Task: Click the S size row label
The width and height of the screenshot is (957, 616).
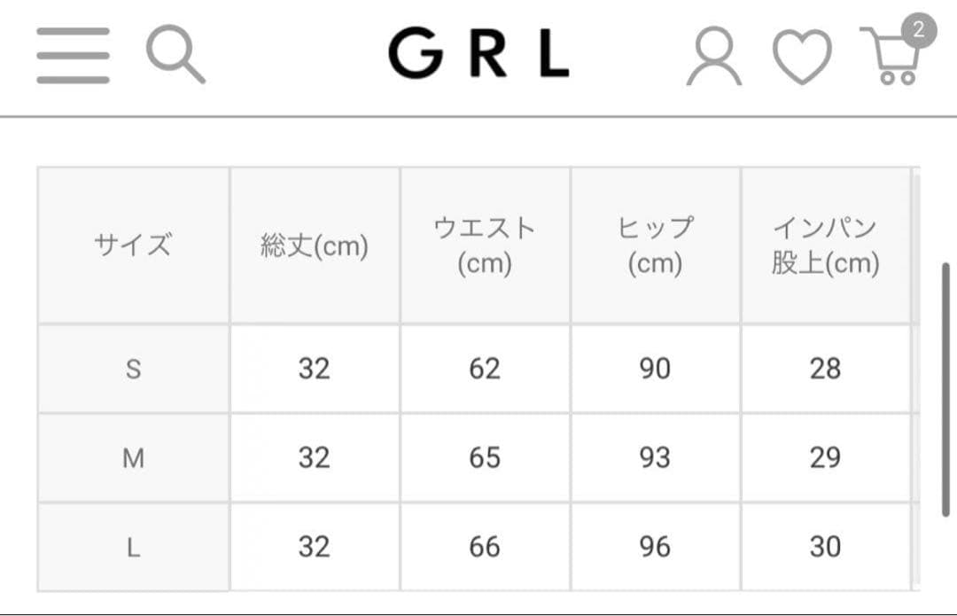Action: (x=133, y=369)
